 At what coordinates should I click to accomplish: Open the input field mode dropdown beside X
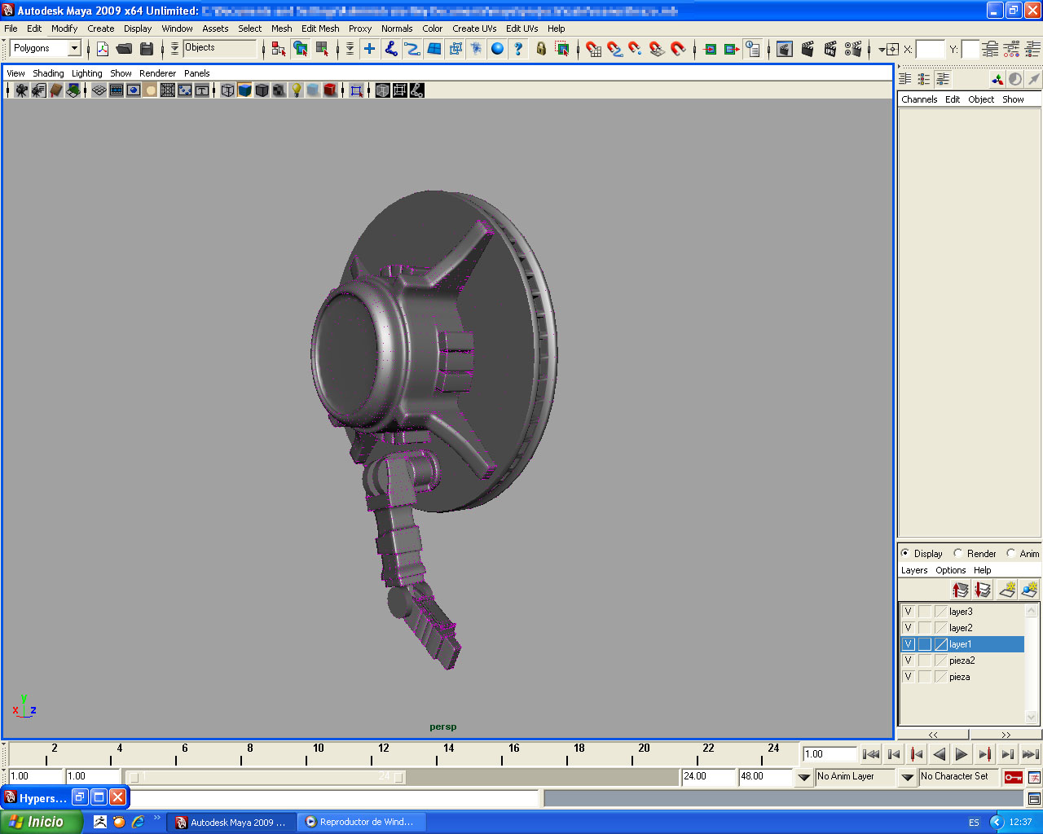tap(882, 50)
